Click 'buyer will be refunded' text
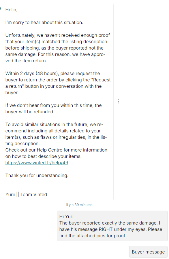169x259 pixels. (30, 112)
